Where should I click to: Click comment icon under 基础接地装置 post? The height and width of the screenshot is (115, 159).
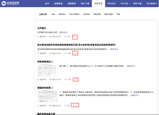pyautogui.click(x=74, y=105)
